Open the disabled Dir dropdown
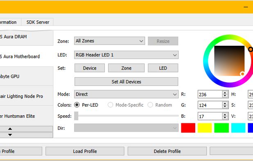Viewport: 253px width, 161px height. click(126, 128)
